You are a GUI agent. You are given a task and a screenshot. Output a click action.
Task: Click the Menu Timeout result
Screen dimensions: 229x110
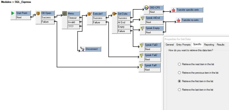(x=74, y=18)
